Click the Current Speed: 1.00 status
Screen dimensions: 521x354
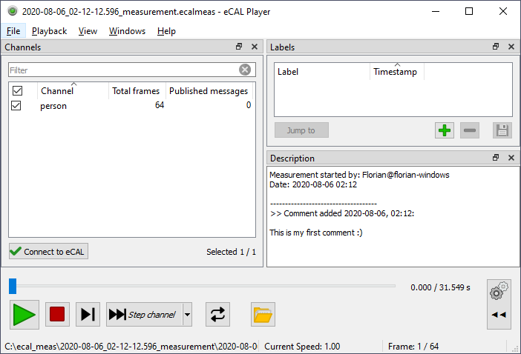(x=302, y=347)
